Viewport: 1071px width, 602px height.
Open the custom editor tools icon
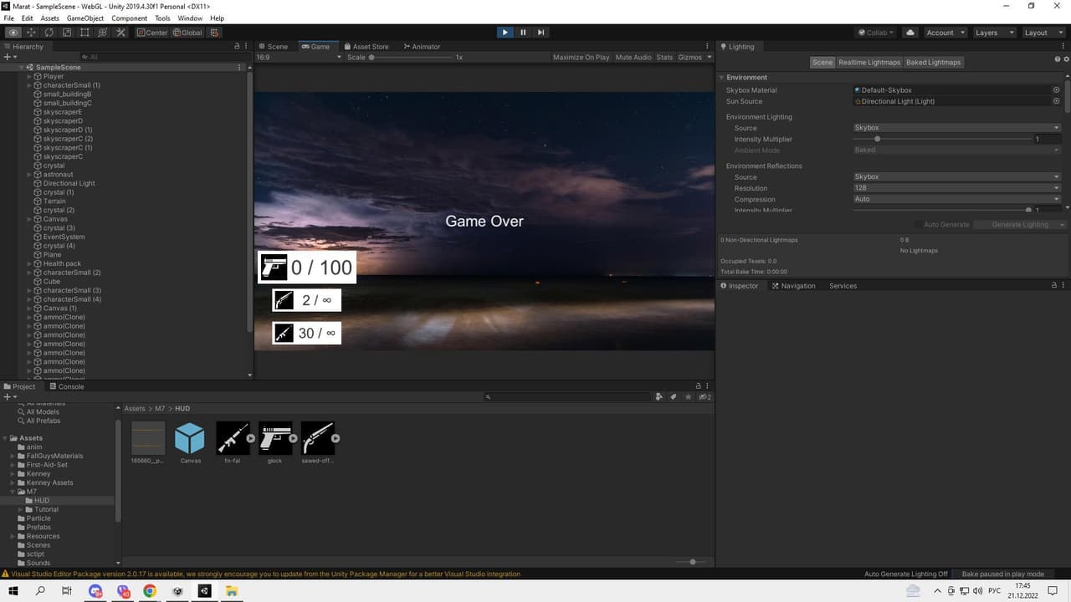120,33
